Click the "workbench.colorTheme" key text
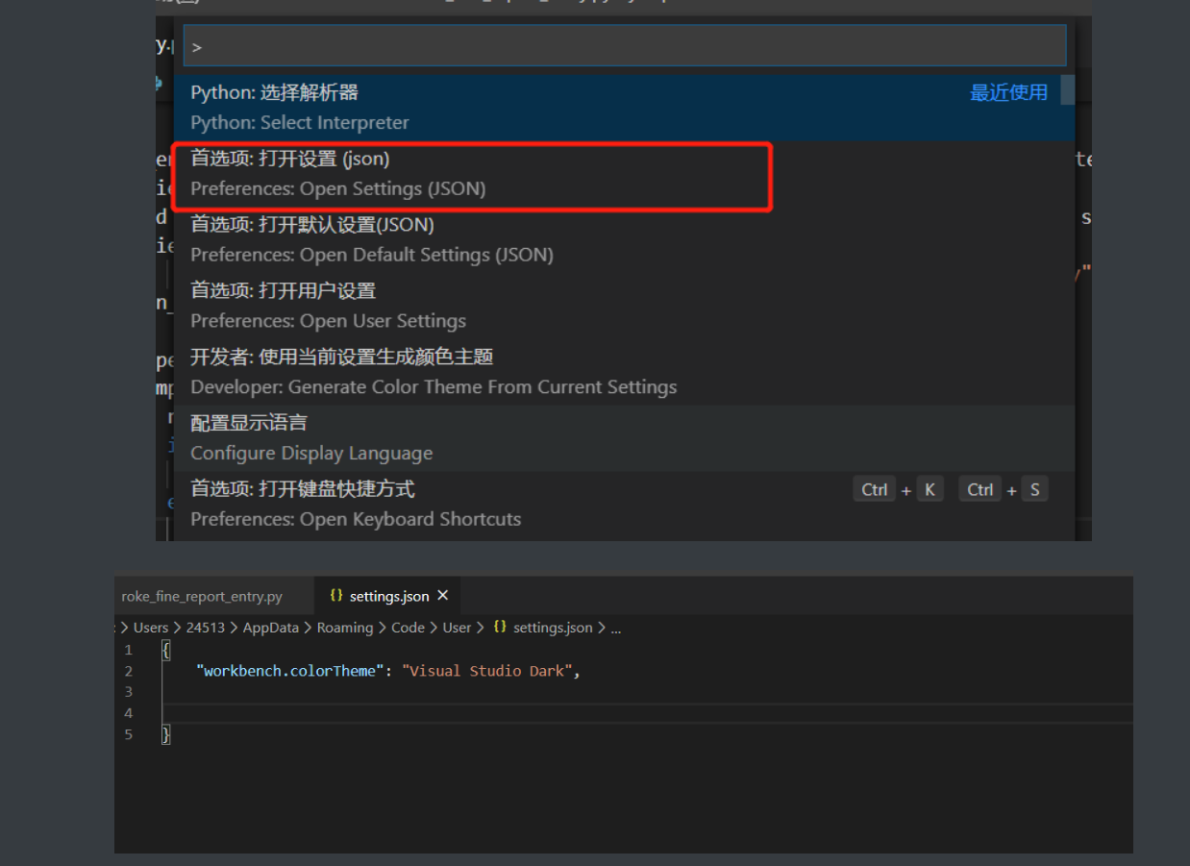The width and height of the screenshot is (1190, 866). [289, 671]
